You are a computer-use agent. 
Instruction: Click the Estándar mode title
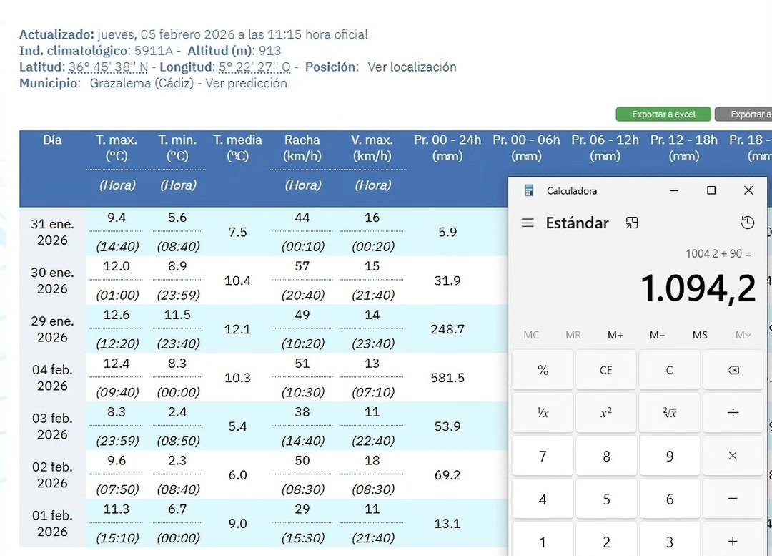click(x=577, y=223)
